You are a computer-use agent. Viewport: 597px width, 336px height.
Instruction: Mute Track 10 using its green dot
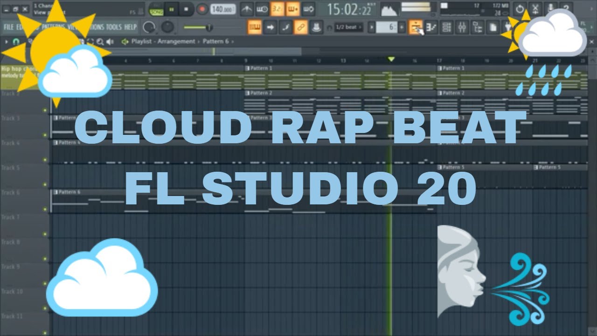(45, 308)
